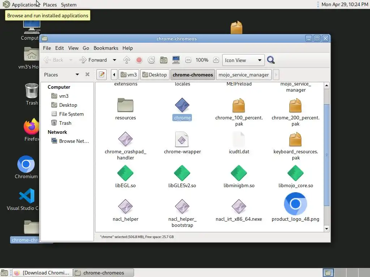Close the Places side pane

coord(87,74)
